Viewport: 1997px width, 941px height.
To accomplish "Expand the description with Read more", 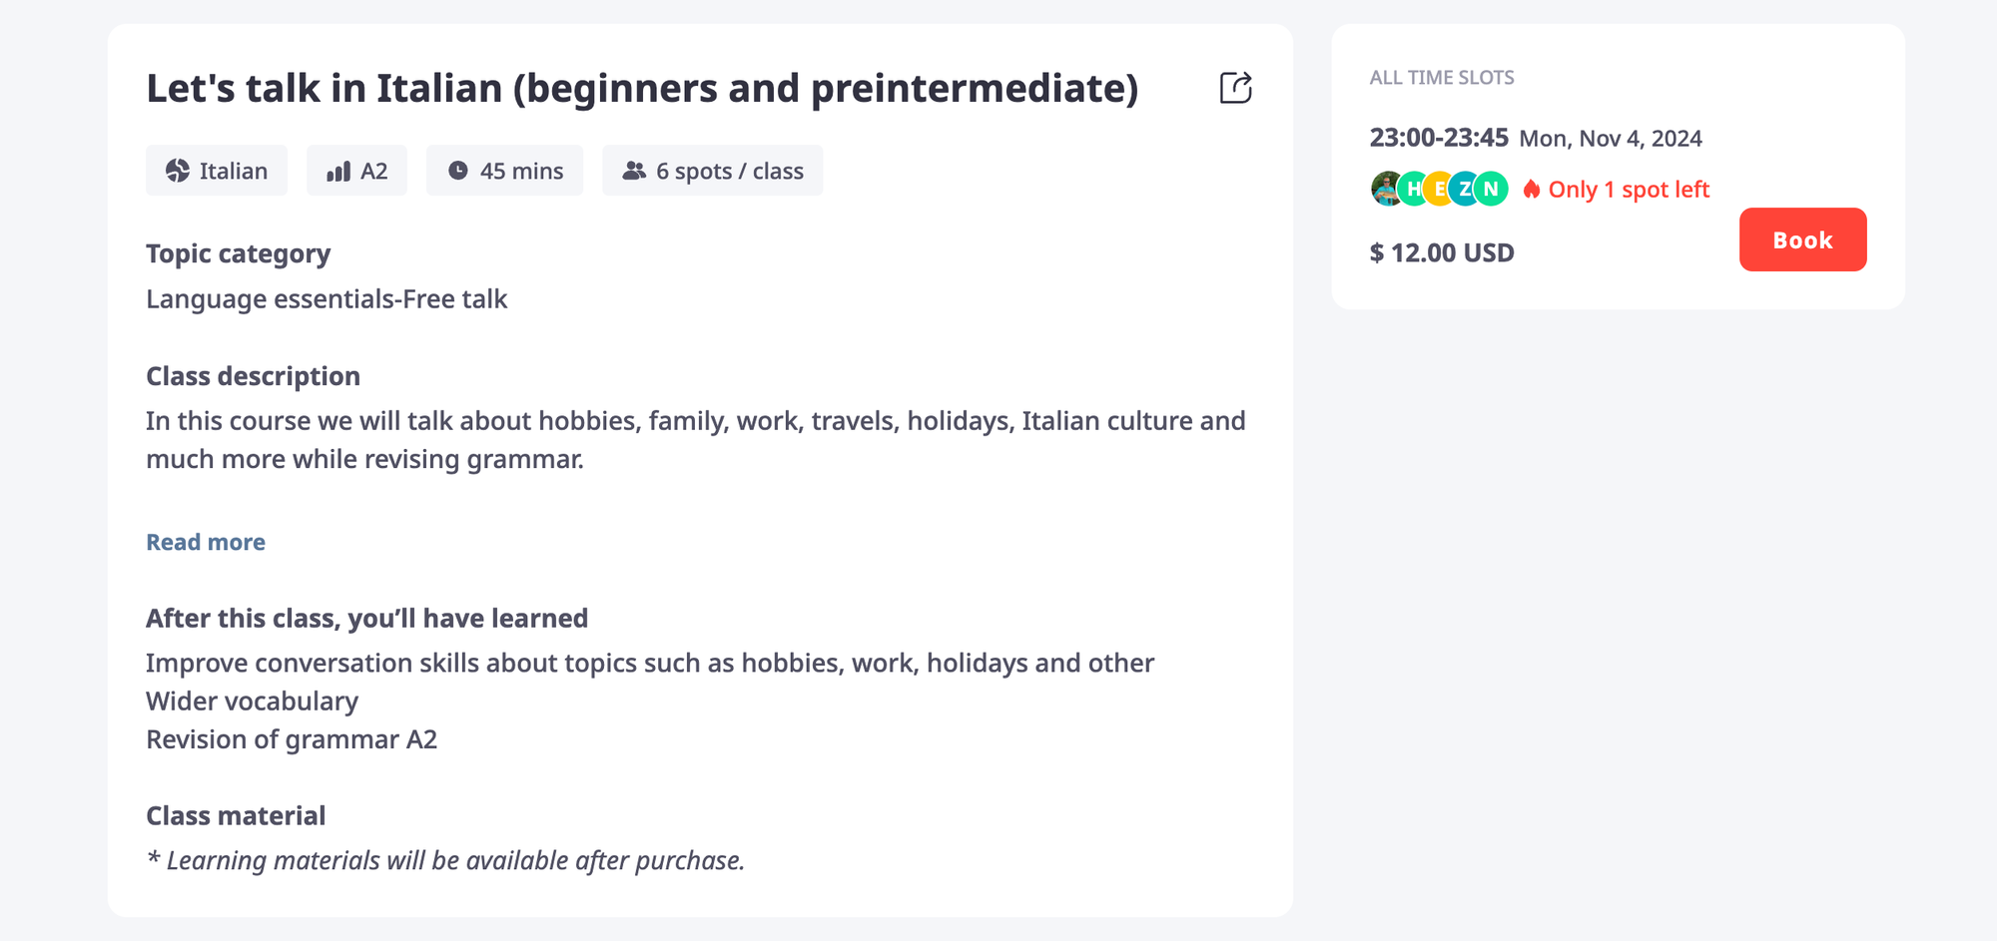I will tap(206, 542).
